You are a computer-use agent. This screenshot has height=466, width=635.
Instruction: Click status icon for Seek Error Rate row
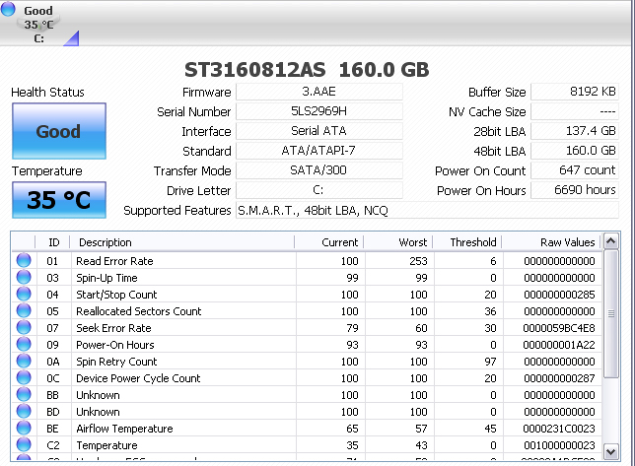[x=24, y=327]
